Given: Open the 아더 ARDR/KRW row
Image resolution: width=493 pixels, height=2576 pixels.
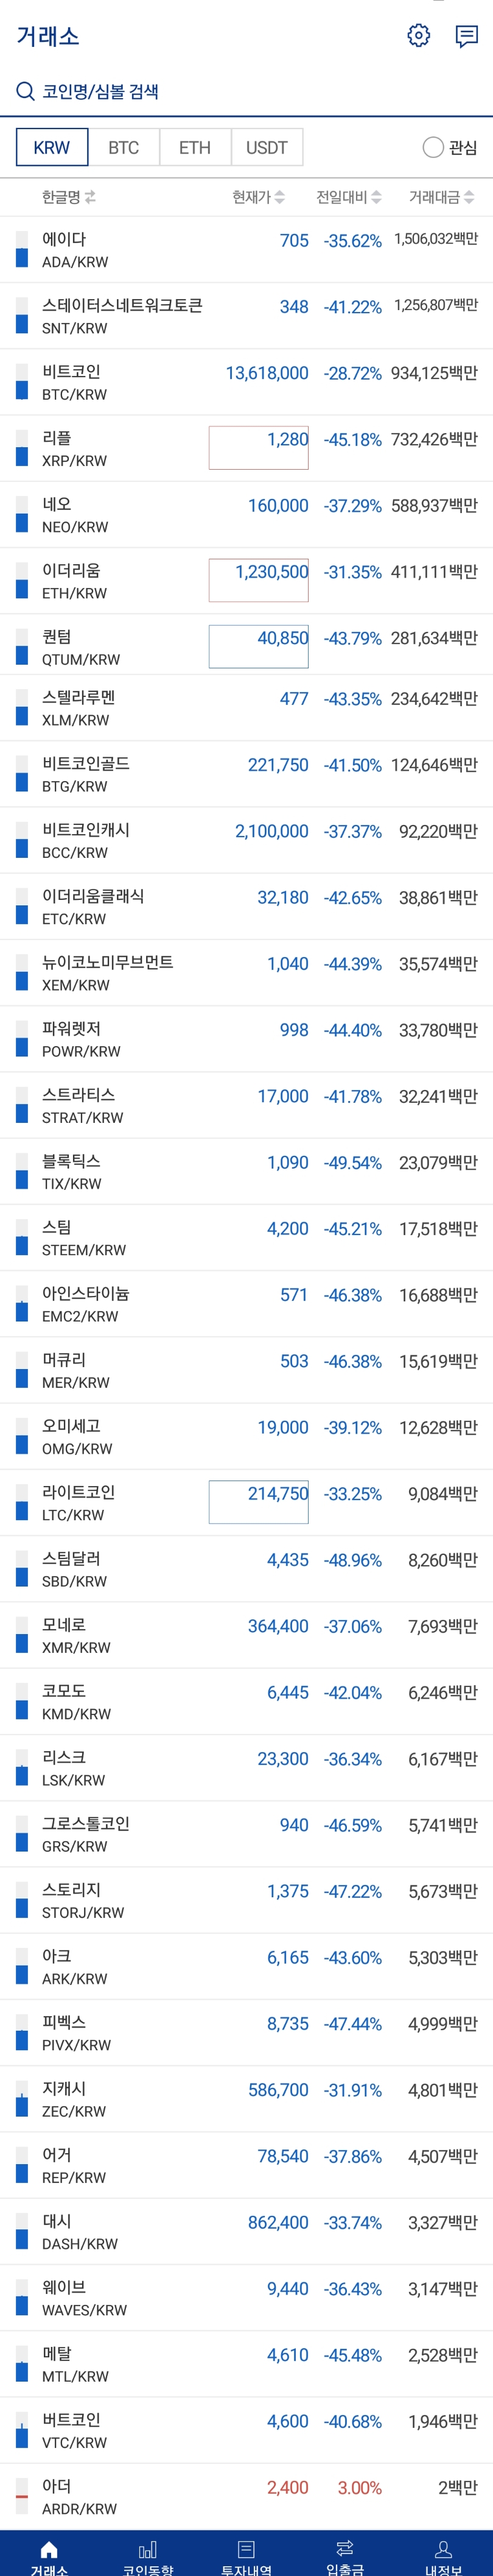Looking at the screenshot, I should click(x=246, y=2496).
